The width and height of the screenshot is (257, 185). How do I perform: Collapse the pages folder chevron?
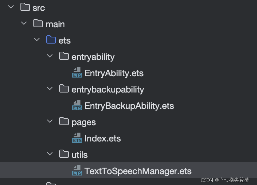[x=50, y=121]
